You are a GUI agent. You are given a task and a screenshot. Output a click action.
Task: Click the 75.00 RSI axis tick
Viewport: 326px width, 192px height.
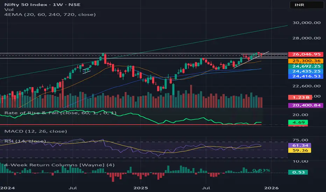pos(300,140)
